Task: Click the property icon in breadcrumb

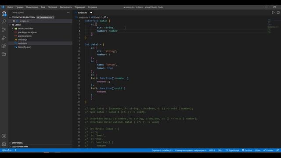Action: click(104, 17)
